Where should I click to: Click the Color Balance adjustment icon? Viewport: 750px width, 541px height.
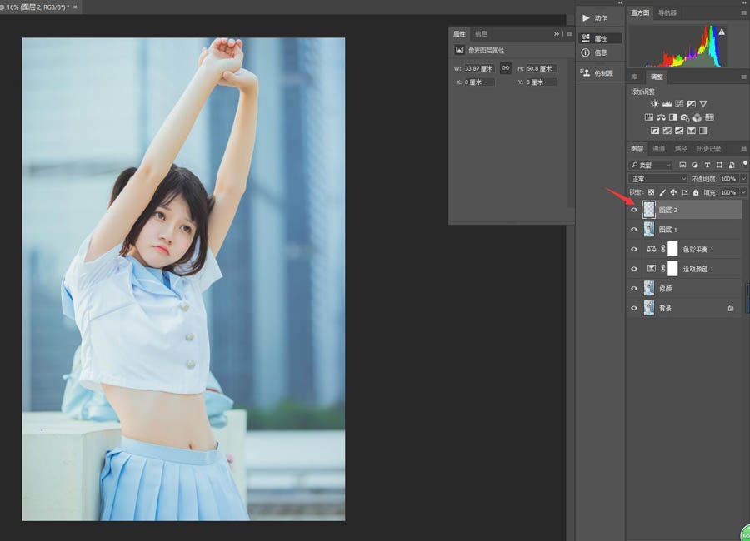coord(661,117)
